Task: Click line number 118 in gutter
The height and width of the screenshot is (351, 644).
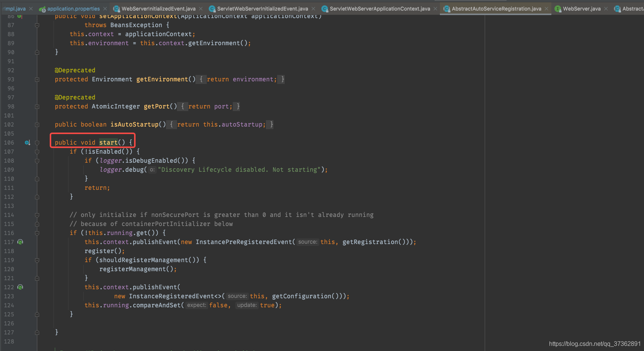Action: [x=9, y=251]
